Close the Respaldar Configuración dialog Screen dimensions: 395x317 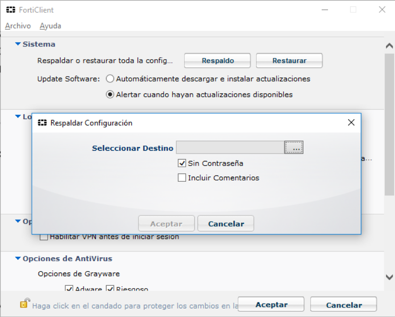point(351,122)
